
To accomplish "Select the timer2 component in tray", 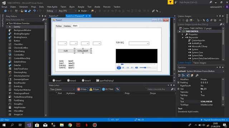I will [72, 81].
